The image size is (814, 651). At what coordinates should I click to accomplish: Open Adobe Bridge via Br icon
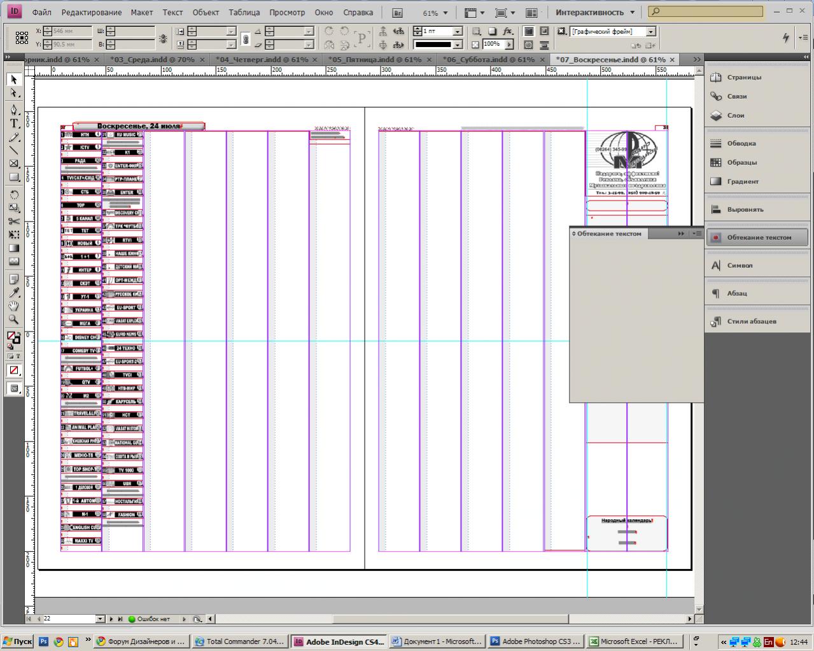pos(397,13)
